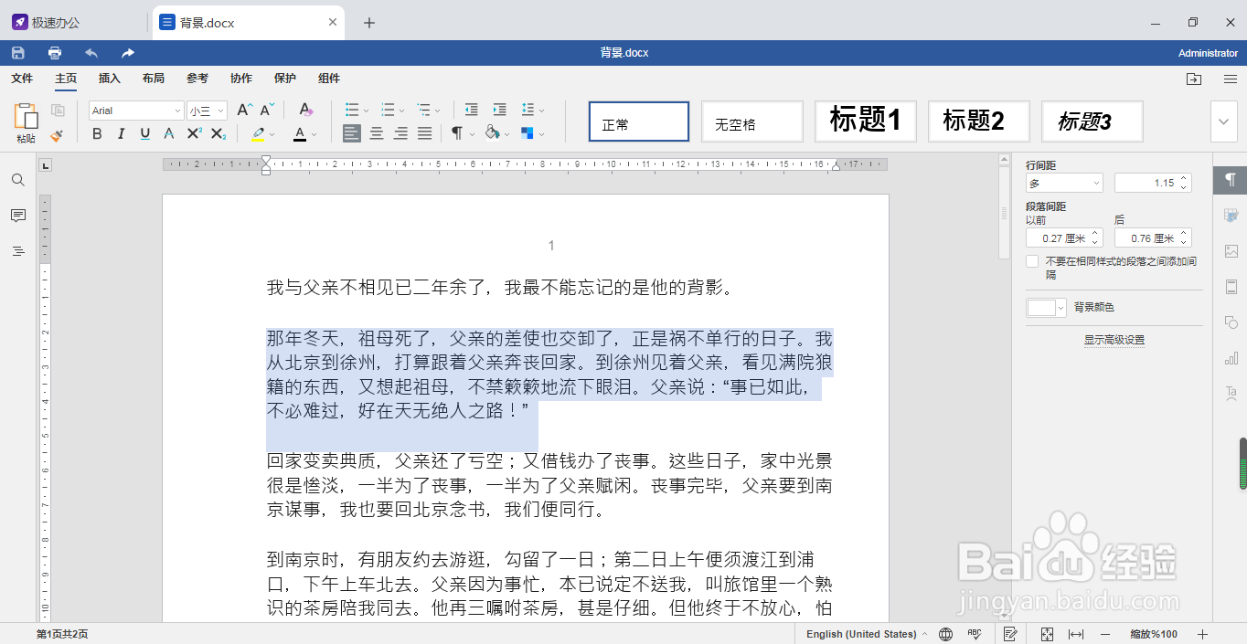Apply the 标题1 style
The width and height of the screenshot is (1247, 644).
point(865,121)
